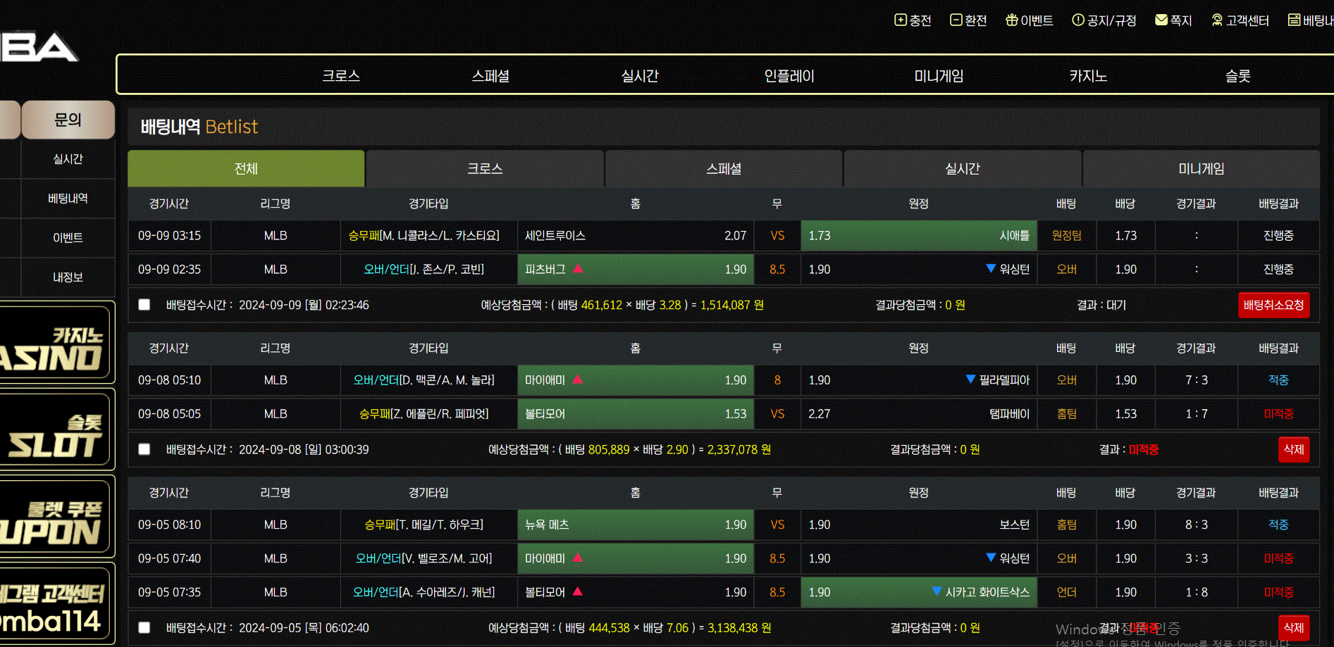The height and width of the screenshot is (647, 1334).
Task: Open 고객센터 customer center
Action: pyautogui.click(x=1240, y=20)
